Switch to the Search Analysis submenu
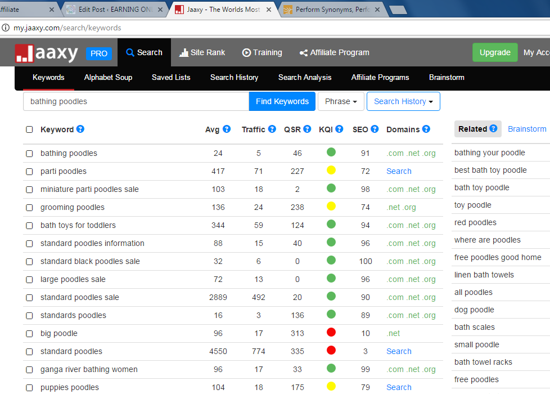The height and width of the screenshot is (394, 550). tap(305, 77)
